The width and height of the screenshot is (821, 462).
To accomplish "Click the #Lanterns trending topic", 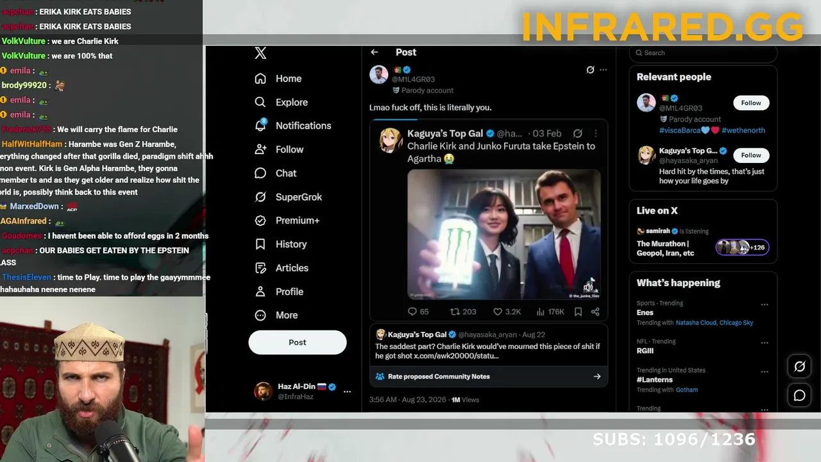I will (654, 380).
